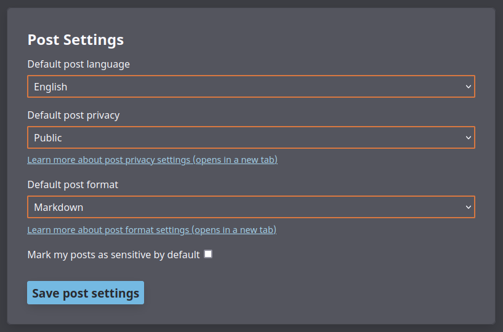This screenshot has height=332, width=503.
Task: Click the chevron arrow on the English dropdown
Action: (468, 87)
